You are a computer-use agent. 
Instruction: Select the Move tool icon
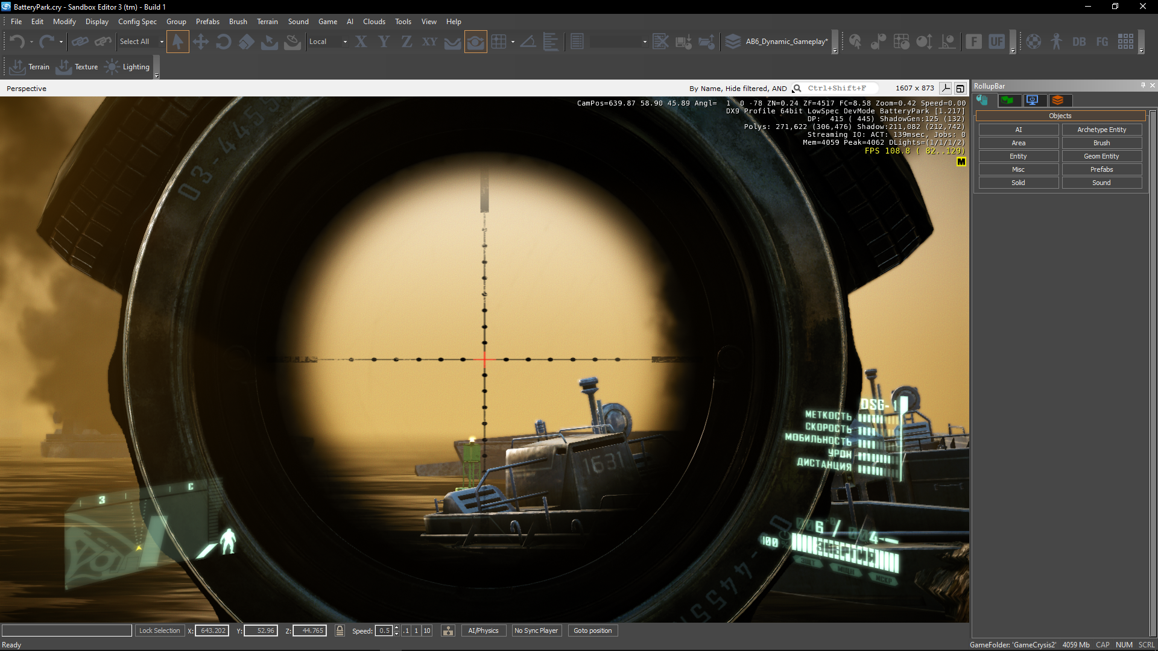point(200,42)
